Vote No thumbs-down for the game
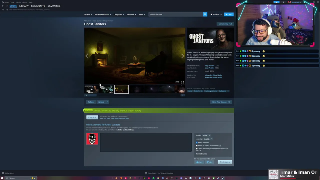This screenshot has height=180, width=320. pyautogui.click(x=209, y=162)
